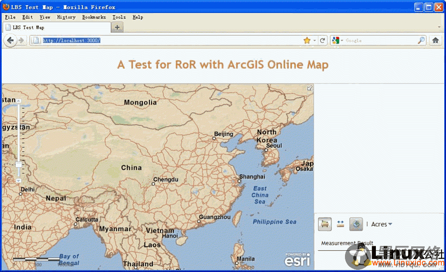This screenshot has height=272, width=446.
Task: Click the Measurement Result label
Action: click(x=347, y=243)
